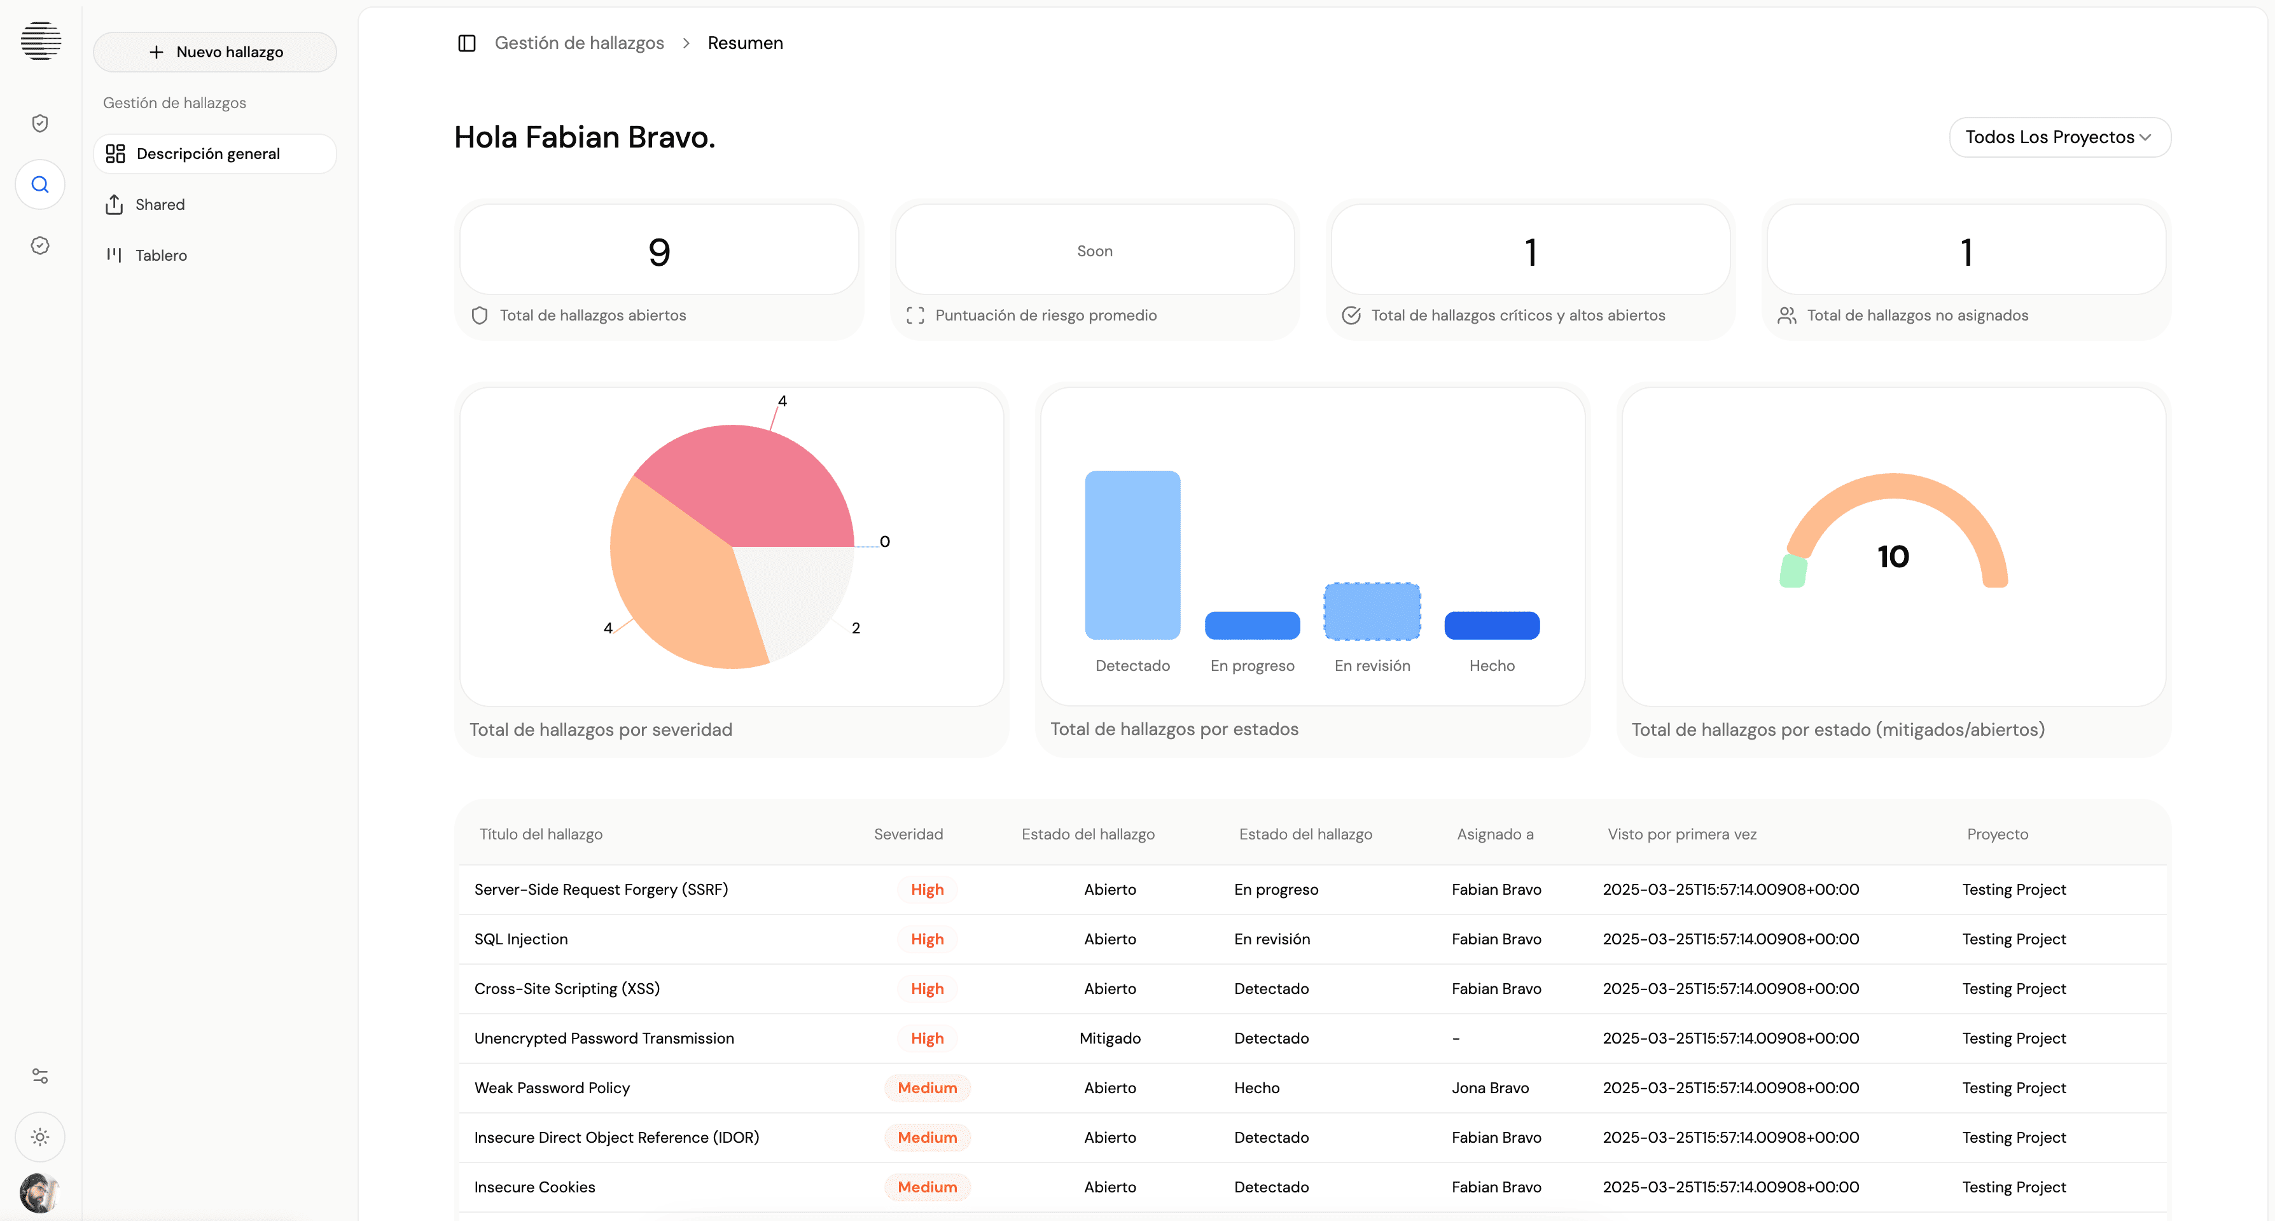Click the badge-check icon in the left sidebar
The width and height of the screenshot is (2275, 1221).
coord(39,245)
